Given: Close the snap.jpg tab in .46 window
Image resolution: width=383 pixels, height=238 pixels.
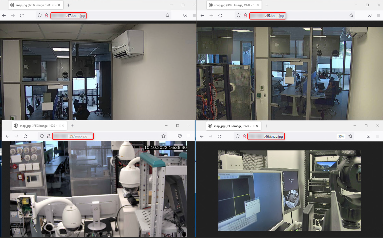Looking at the screenshot, I should pos(257,126).
